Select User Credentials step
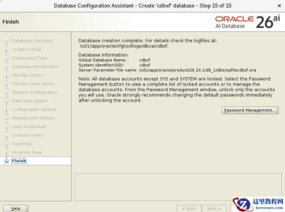The image size is (285, 212). [29, 127]
